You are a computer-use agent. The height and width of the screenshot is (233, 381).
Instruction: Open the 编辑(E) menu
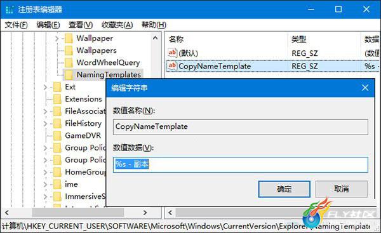[48, 25]
